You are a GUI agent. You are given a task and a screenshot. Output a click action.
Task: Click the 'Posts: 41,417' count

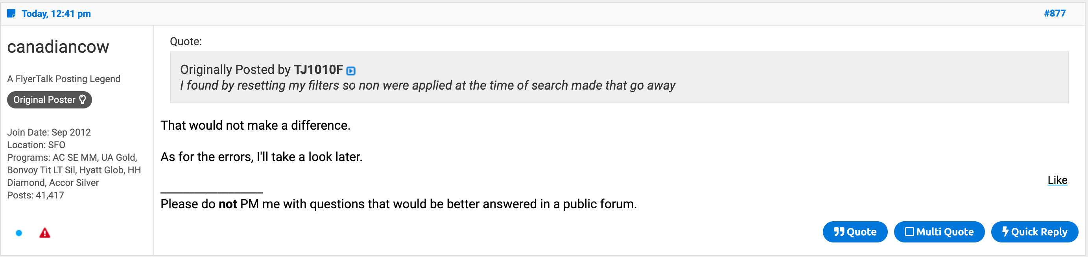[x=35, y=195]
